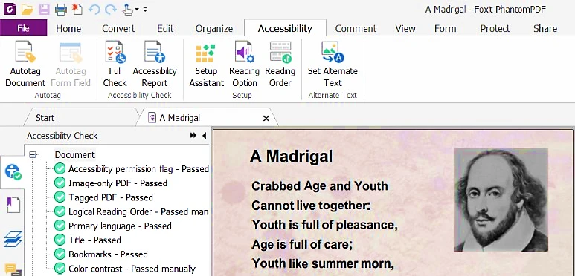Select the hand touch mode icon
Screen dimensions: 575x276
[128, 10]
